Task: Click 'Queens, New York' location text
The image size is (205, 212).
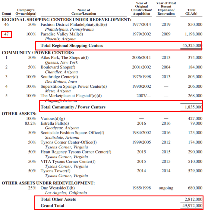Action: (x=61, y=62)
